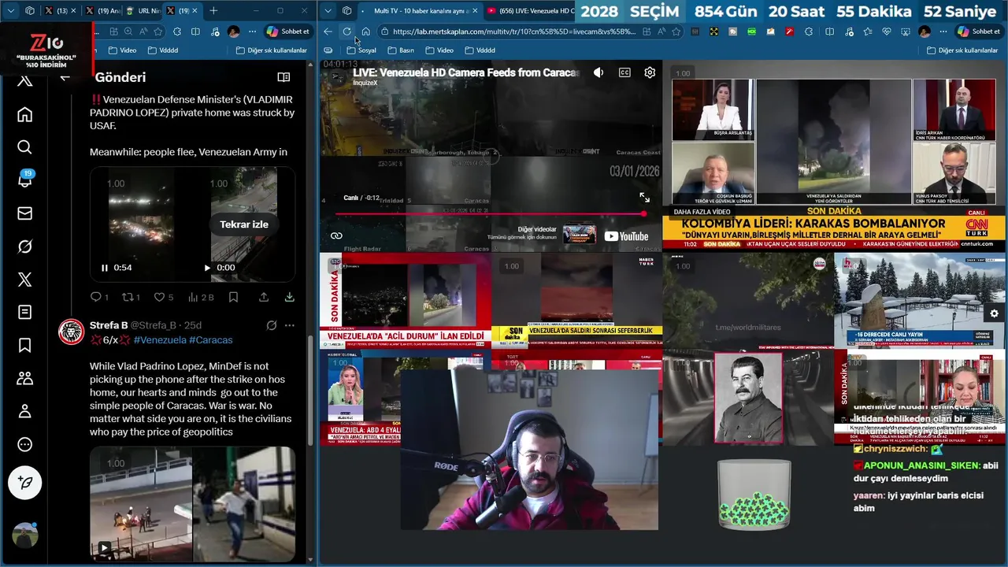Favorite the Multi TV page star
Screen dimensions: 1008x567
[x=676, y=31]
